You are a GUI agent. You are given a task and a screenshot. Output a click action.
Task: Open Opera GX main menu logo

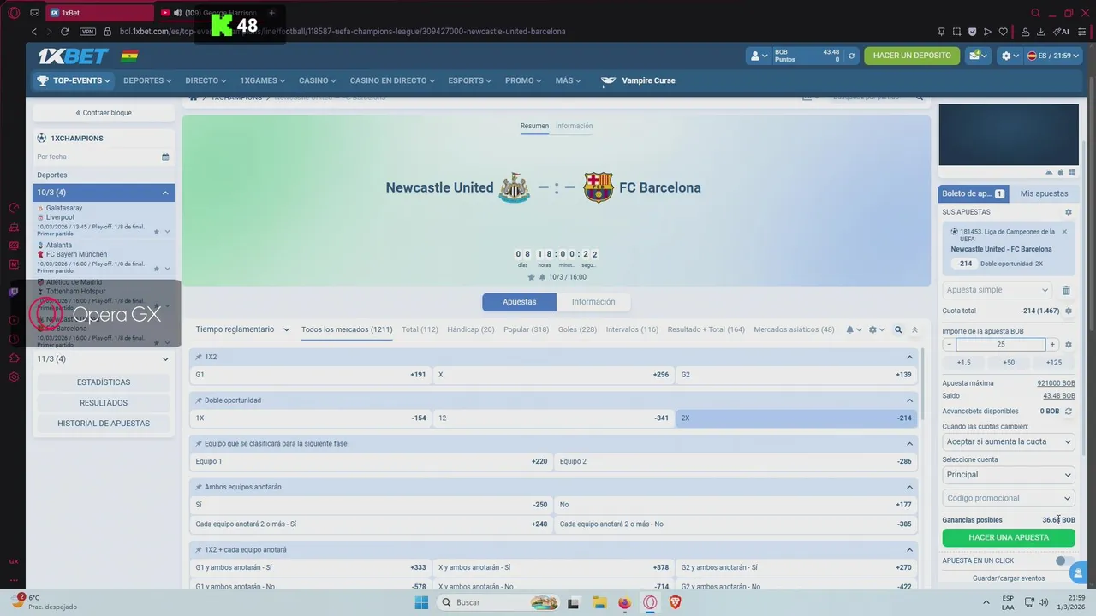coord(13,13)
